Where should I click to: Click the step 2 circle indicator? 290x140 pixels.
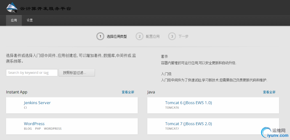click(139, 36)
